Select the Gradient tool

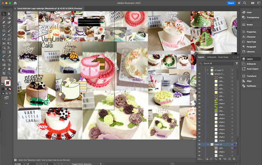click(x=9, y=52)
